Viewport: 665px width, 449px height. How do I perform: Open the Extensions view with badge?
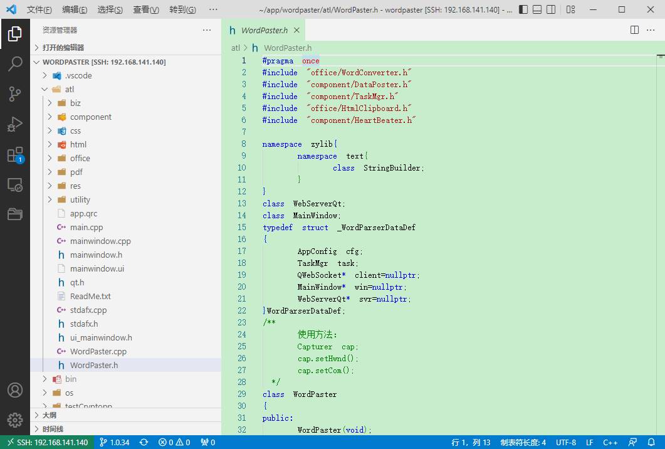[15, 155]
